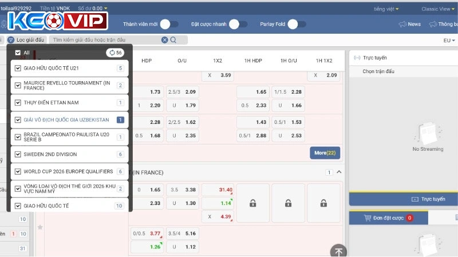Click the Lọc giải đấu filter funnel icon
458x257 pixels.
click(11, 40)
